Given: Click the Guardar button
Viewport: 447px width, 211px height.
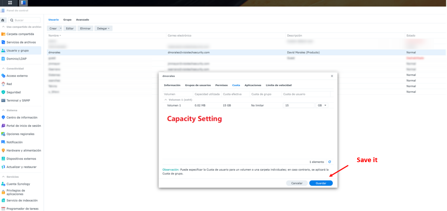Looking at the screenshot, I should coord(321,183).
